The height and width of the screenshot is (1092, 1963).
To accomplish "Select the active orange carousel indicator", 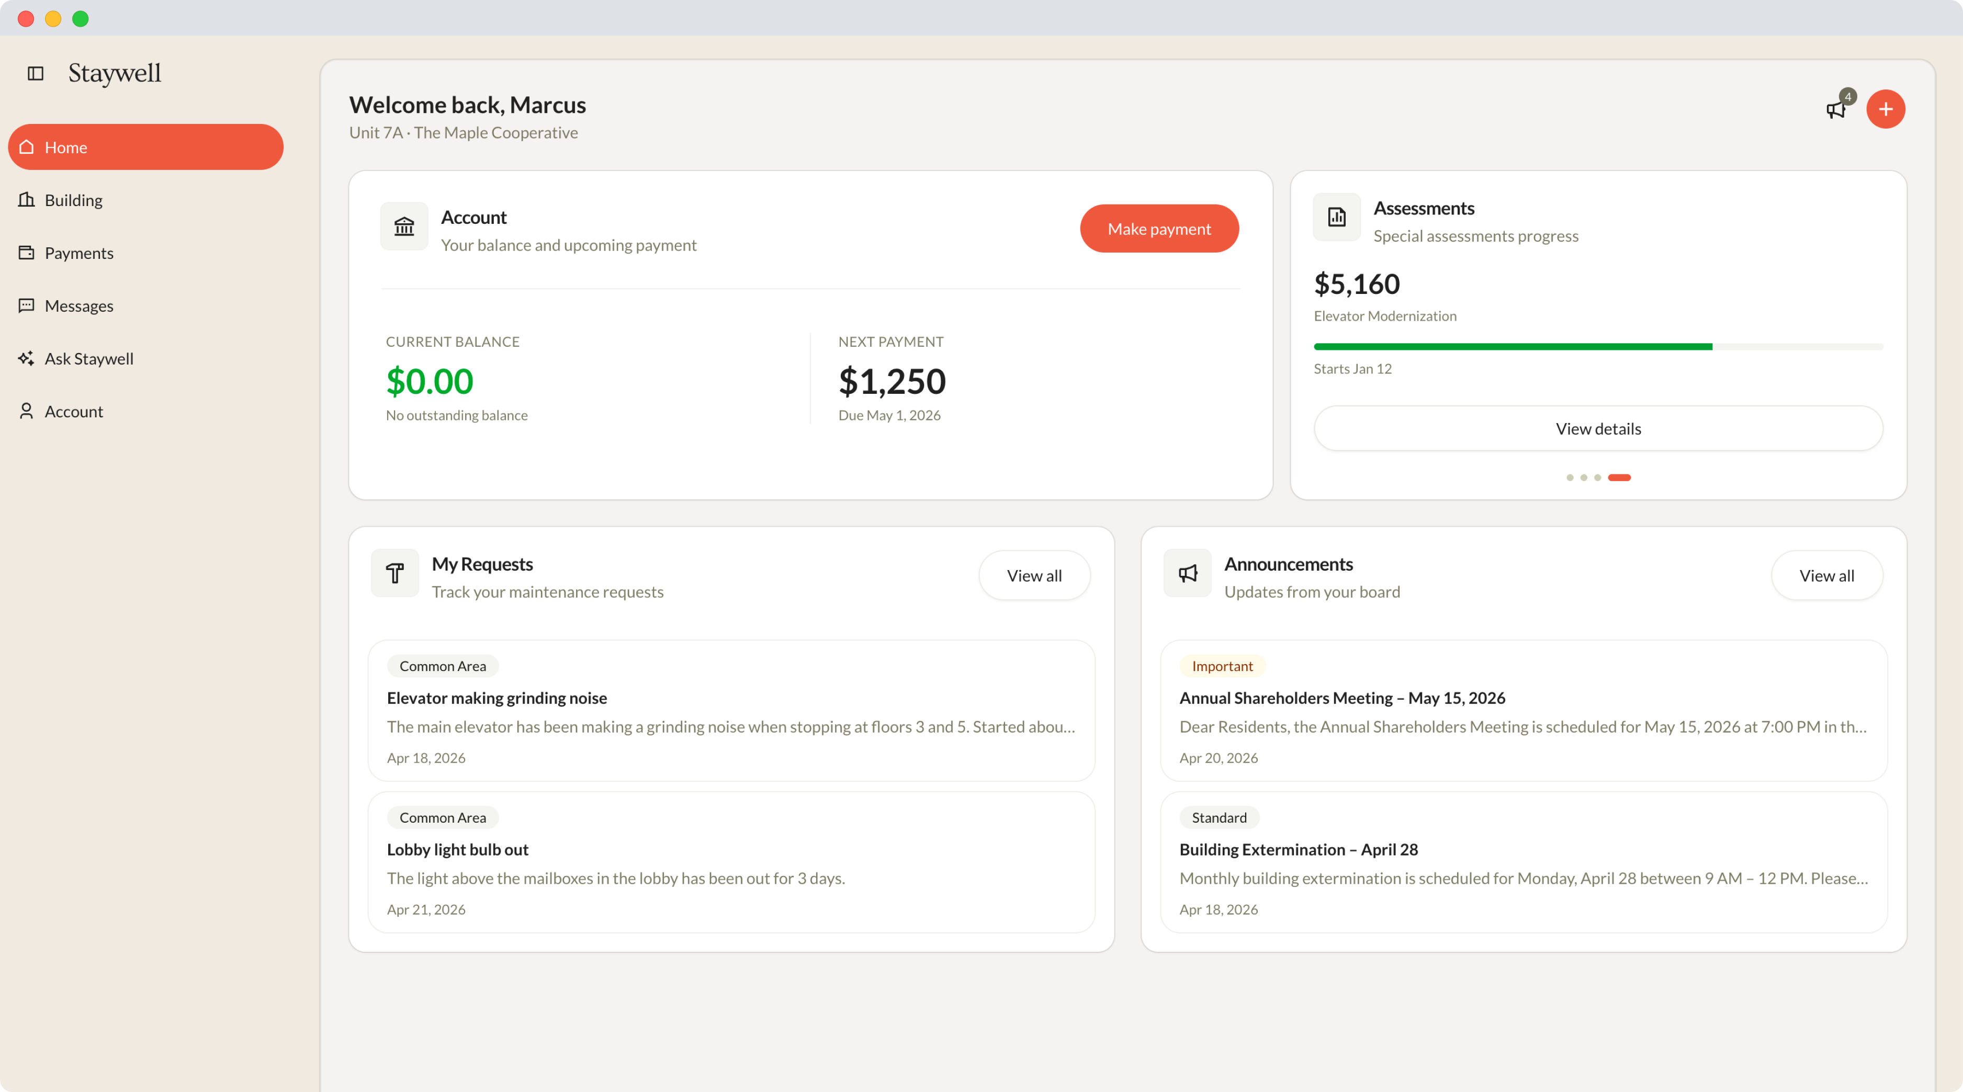I will (x=1619, y=477).
